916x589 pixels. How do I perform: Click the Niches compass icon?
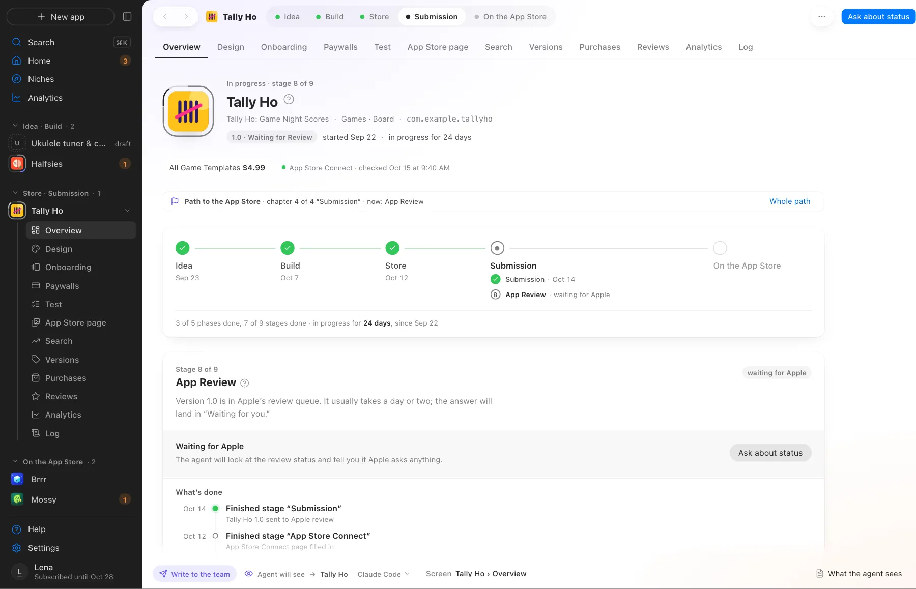(17, 79)
